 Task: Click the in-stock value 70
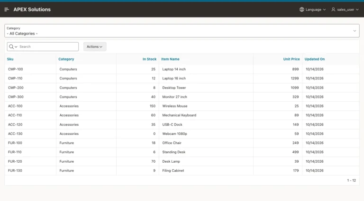click(153, 161)
